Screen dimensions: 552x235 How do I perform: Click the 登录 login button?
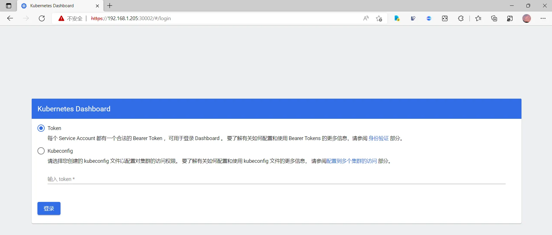coord(49,209)
